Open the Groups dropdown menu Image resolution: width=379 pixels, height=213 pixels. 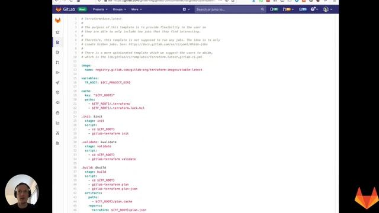coord(120,9)
